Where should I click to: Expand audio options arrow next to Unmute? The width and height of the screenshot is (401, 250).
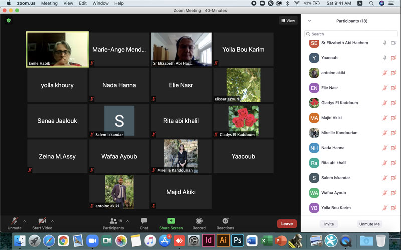coord(24,221)
